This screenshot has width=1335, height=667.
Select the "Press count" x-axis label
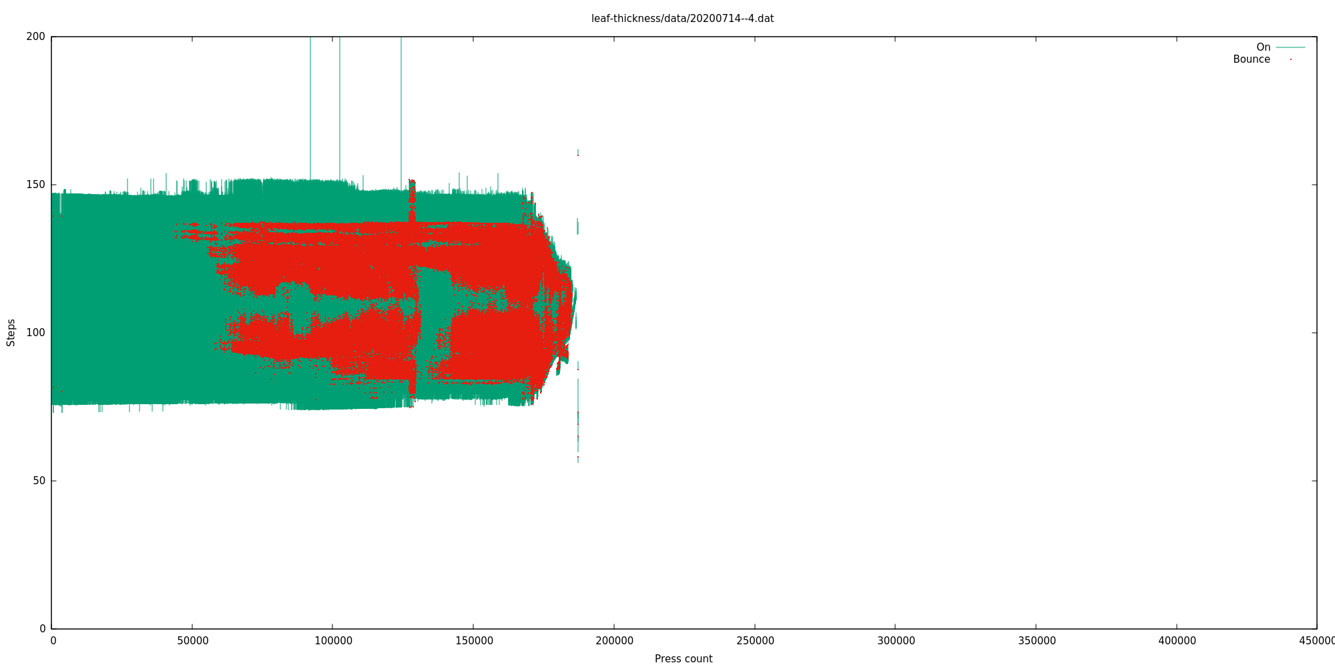pyautogui.click(x=683, y=659)
